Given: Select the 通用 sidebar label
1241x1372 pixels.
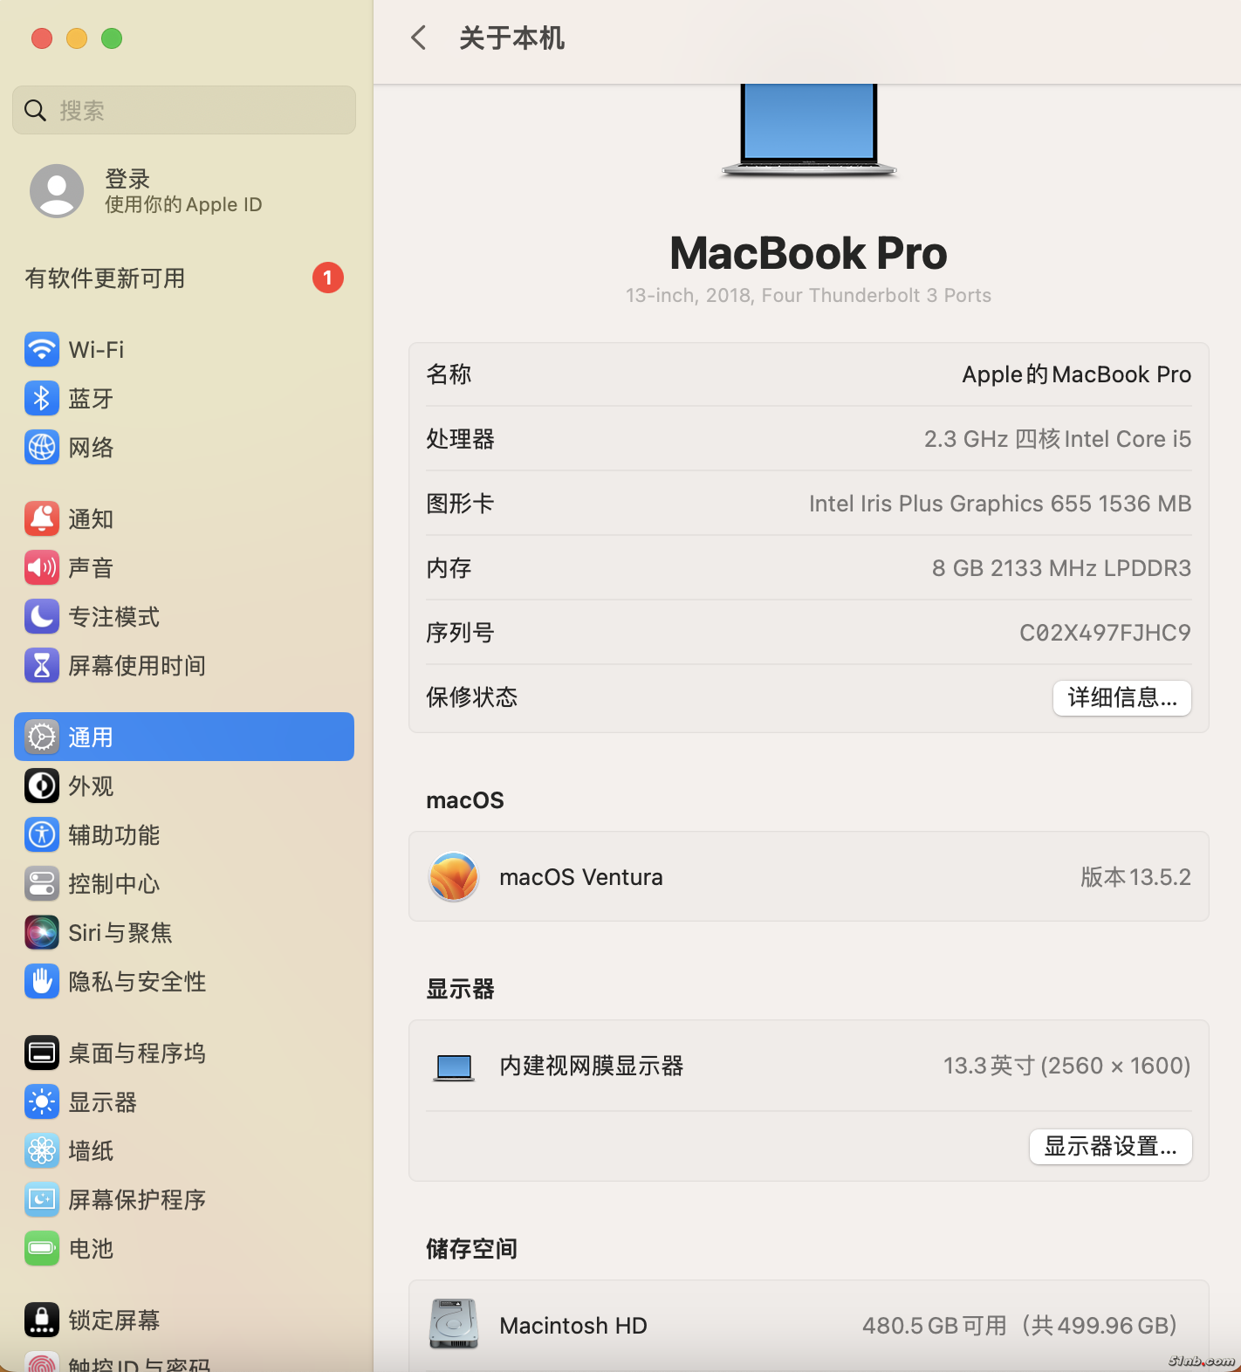Looking at the screenshot, I should coord(91,737).
